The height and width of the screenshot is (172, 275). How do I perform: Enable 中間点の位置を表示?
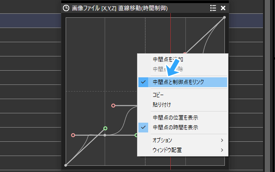(183, 117)
